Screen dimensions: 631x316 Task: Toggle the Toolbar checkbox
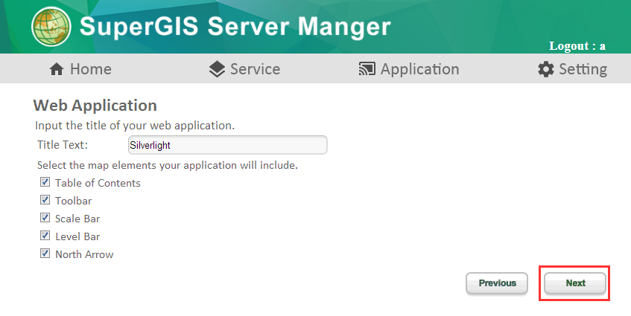45,199
